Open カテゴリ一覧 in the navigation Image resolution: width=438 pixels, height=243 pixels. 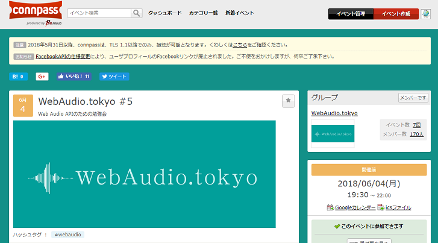(203, 13)
